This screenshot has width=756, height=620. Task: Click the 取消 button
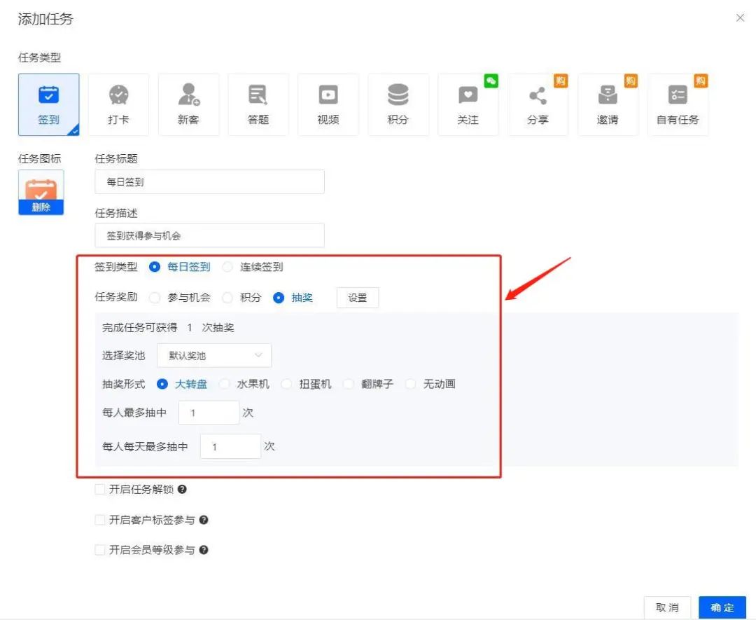[668, 607]
